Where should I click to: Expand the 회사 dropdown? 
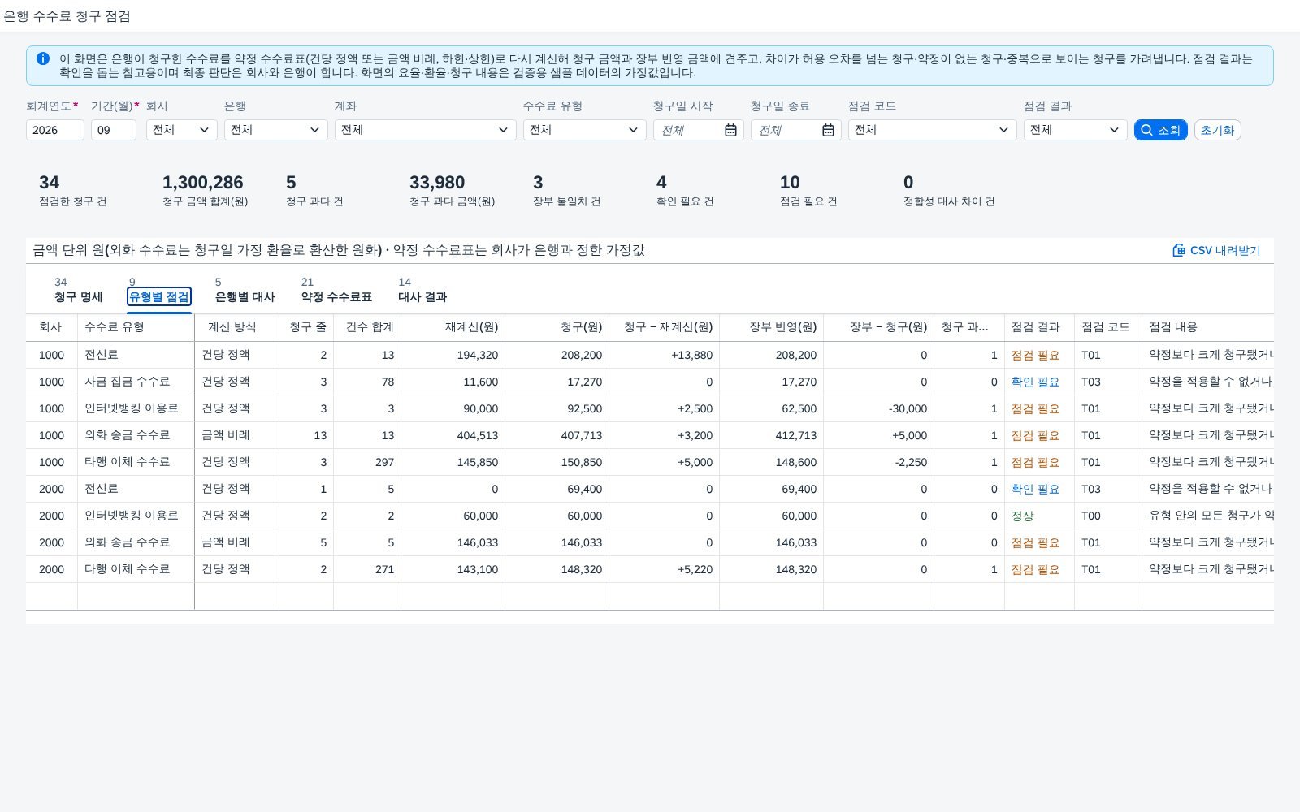click(x=182, y=130)
